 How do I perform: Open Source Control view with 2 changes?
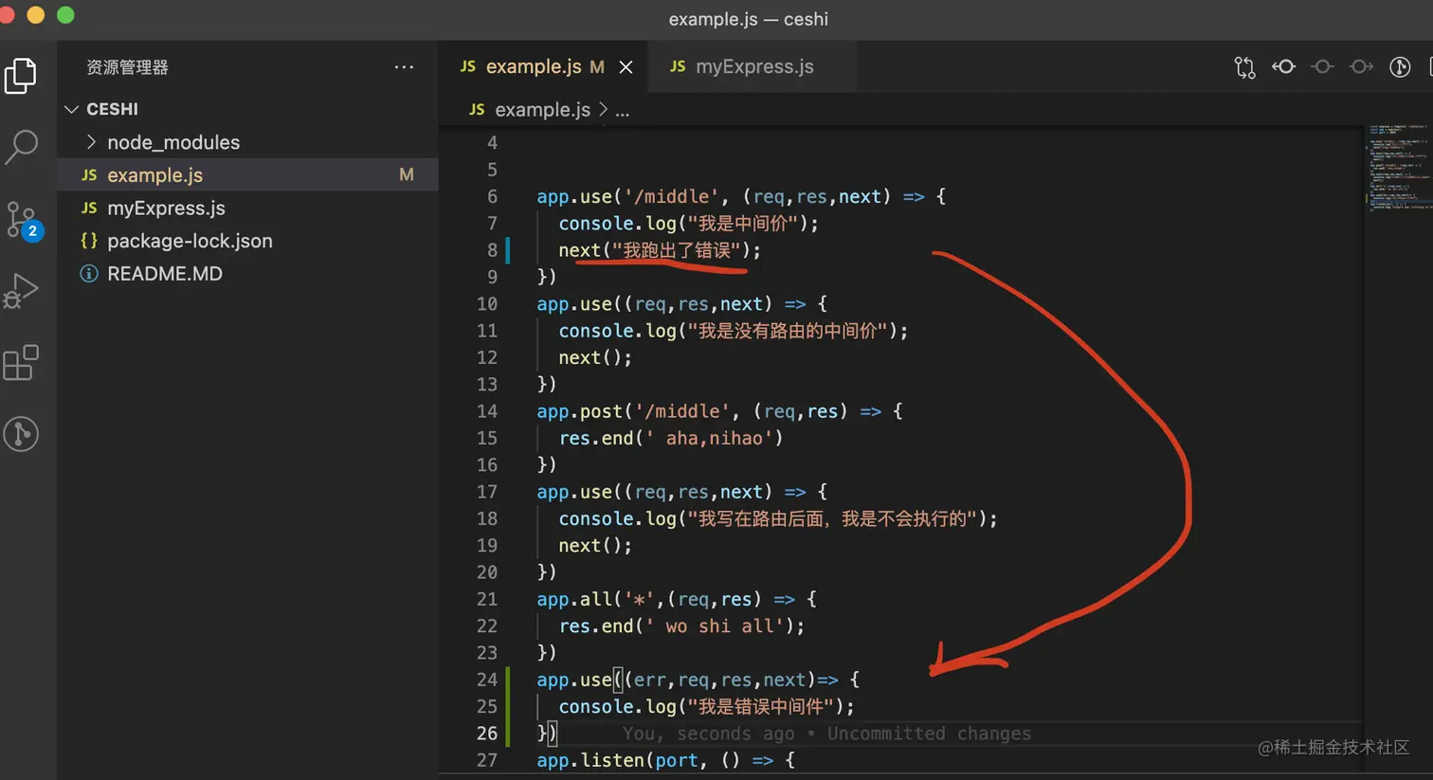pos(23,220)
